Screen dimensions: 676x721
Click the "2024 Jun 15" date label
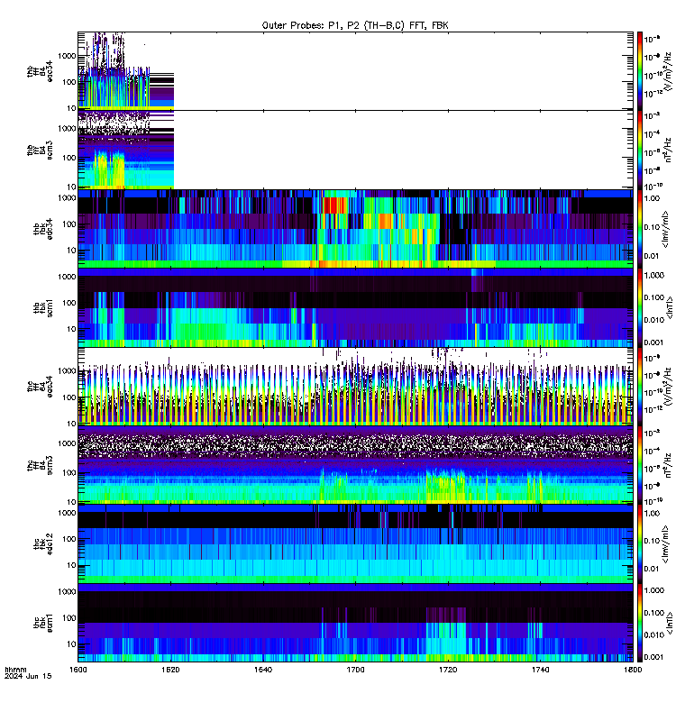pos(28,676)
